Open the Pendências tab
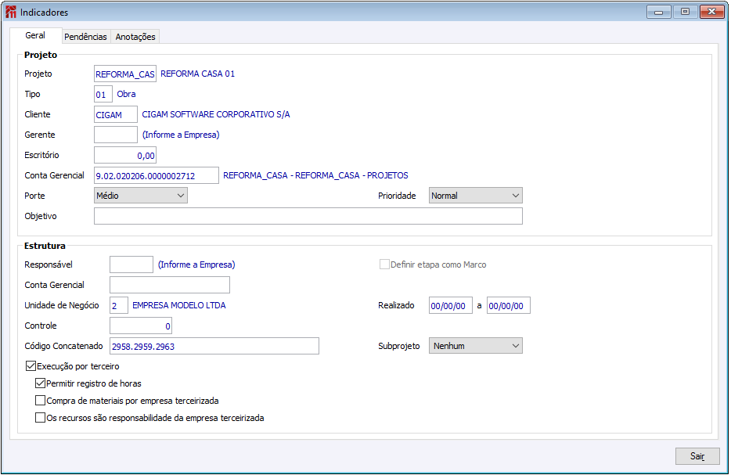Viewport: 731px width, 475px height. 86,36
